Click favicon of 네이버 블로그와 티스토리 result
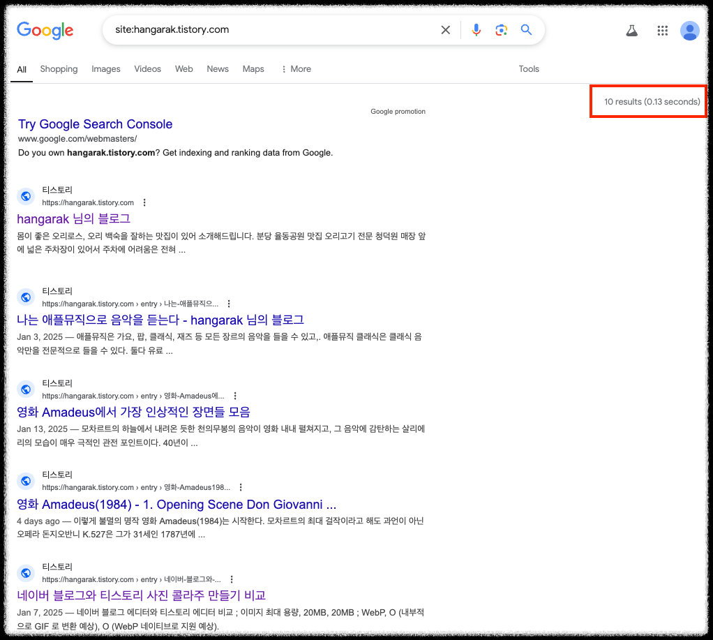This screenshot has height=640, width=713. click(x=26, y=573)
